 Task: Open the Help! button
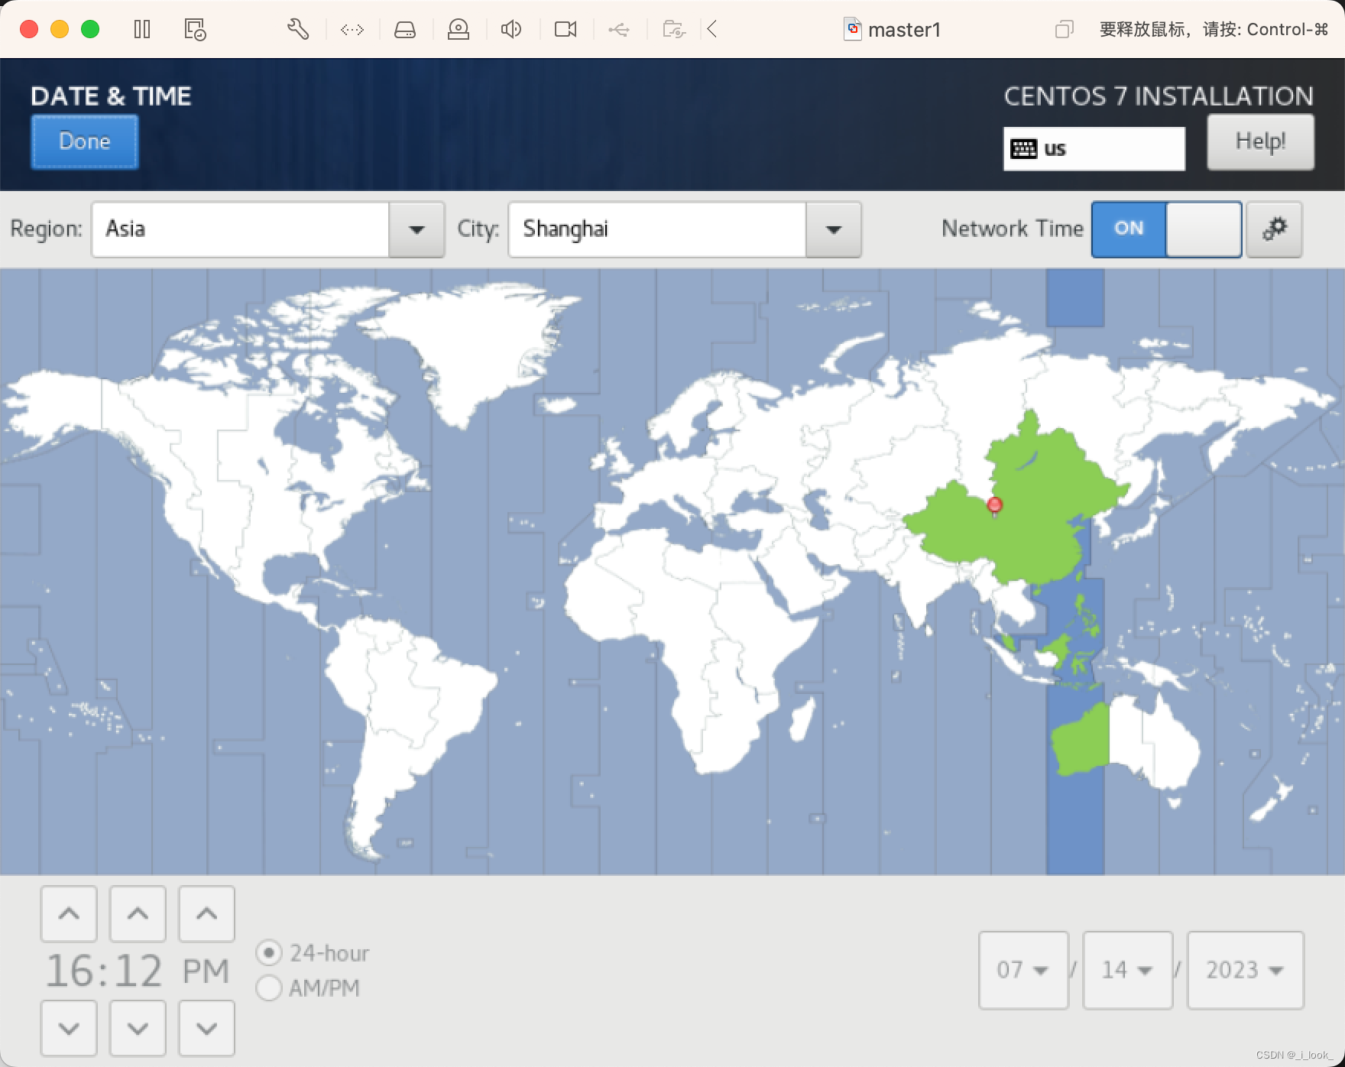coord(1260,141)
